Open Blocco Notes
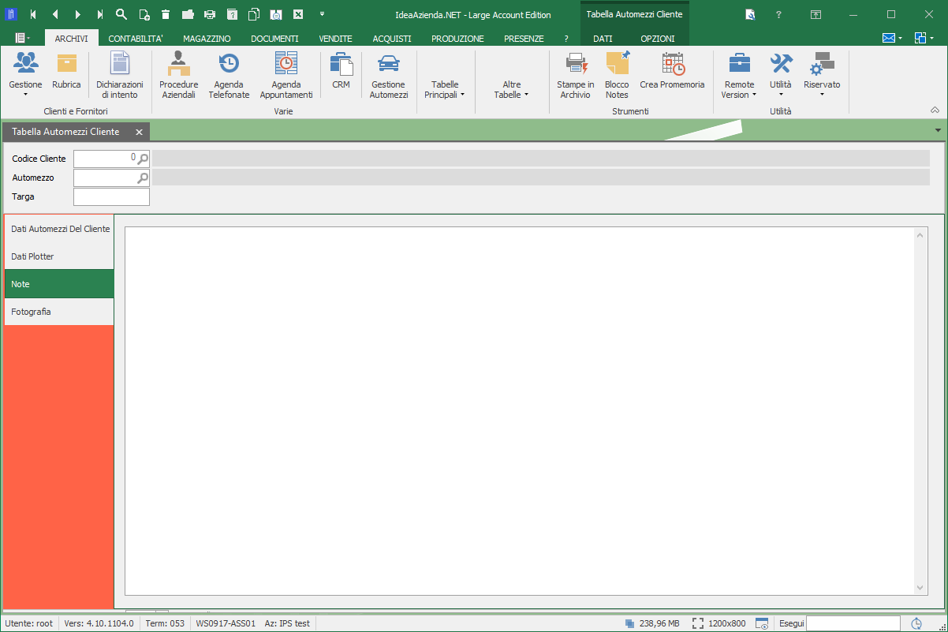Screen dimensions: 948x632 coord(618,75)
